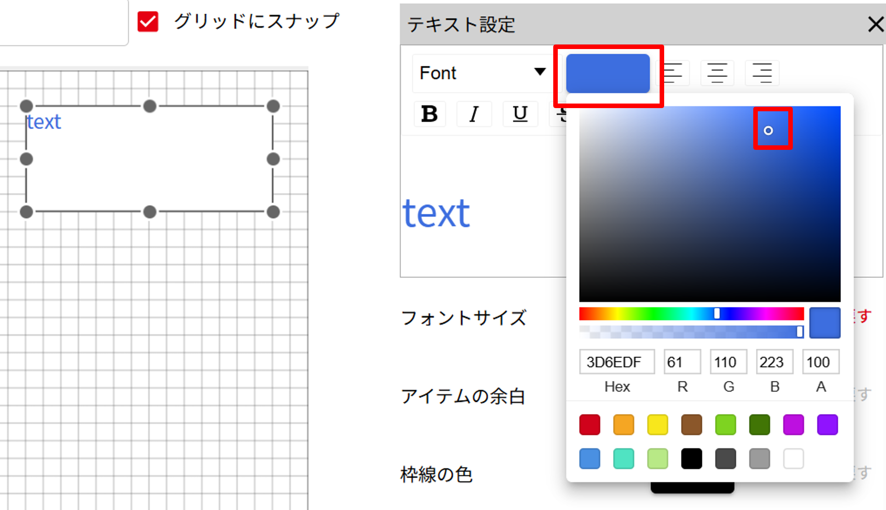Image resolution: width=886 pixels, height=510 pixels.
Task: Click the current color preview square
Action: (x=825, y=323)
